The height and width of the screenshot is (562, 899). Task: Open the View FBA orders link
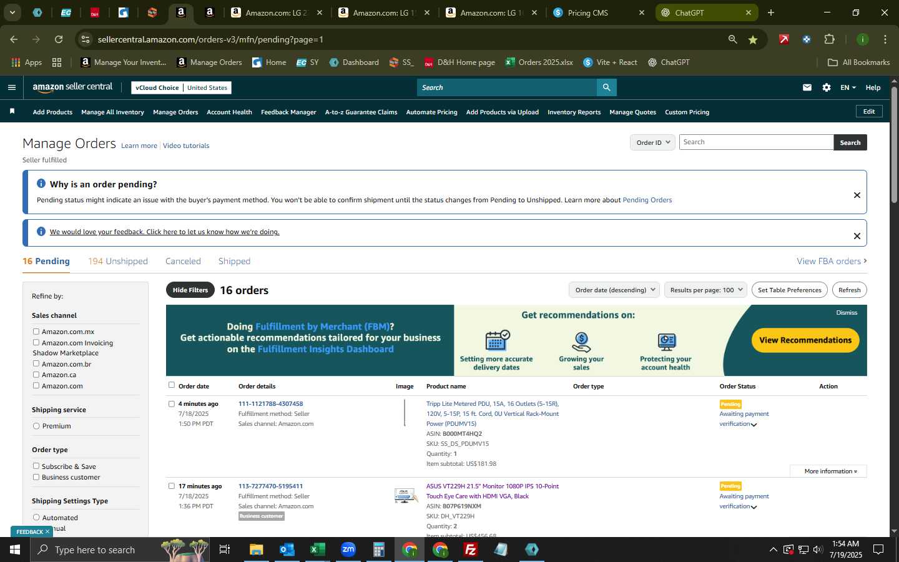click(x=832, y=261)
